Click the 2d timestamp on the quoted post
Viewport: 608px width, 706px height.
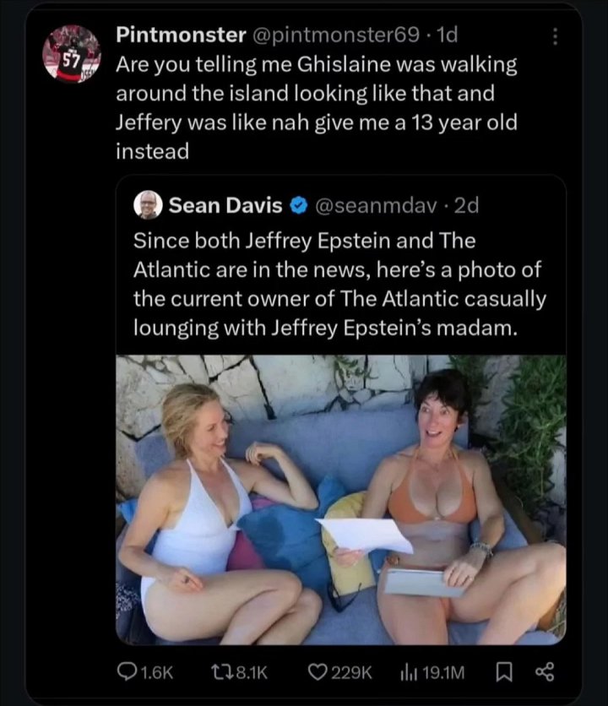(467, 204)
